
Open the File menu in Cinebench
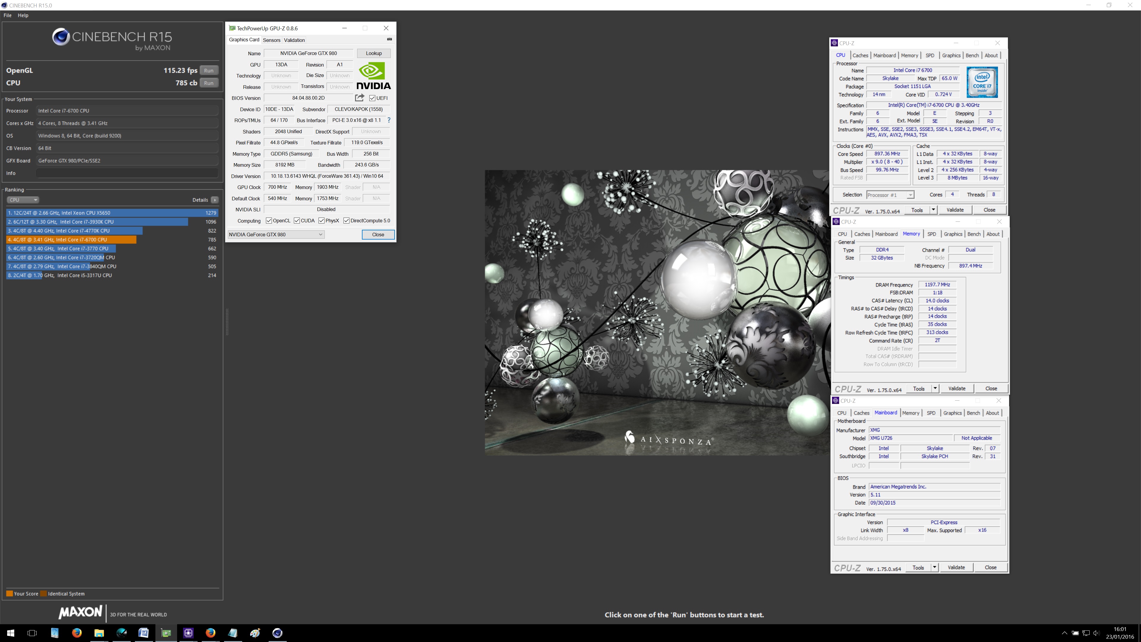(x=7, y=15)
